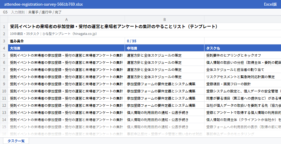Select task cell 登録フォームへの利用目的の表示
The height and width of the screenshot is (144, 281).
point(243,127)
